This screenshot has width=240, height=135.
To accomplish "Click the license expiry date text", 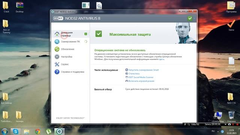I will [x=147, y=89].
